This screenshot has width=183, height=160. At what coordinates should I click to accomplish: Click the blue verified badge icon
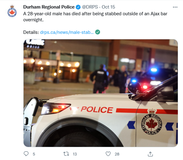coord(78,7)
